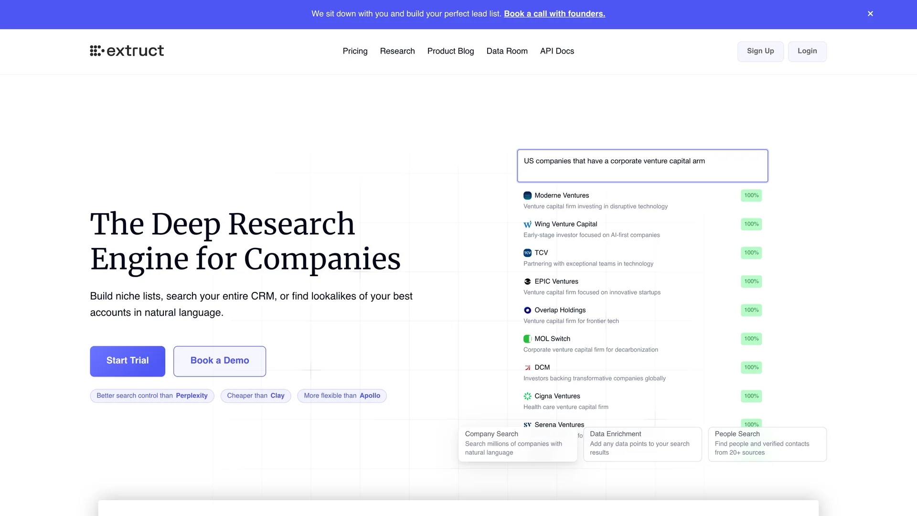Navigate to Data Room
Screen dimensions: 917x516
[x=507, y=51]
